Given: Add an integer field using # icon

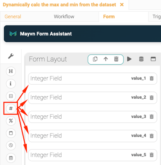Looking at the screenshot, I should tap(11, 108).
